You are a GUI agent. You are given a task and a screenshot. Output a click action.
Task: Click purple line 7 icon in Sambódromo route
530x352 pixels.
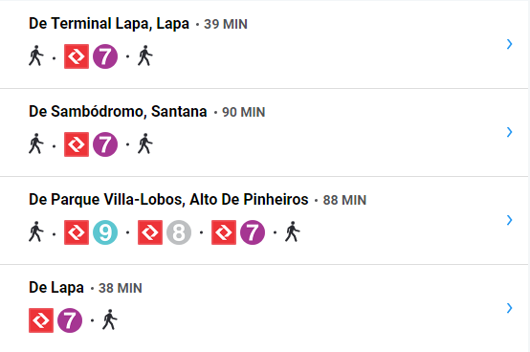point(105,144)
